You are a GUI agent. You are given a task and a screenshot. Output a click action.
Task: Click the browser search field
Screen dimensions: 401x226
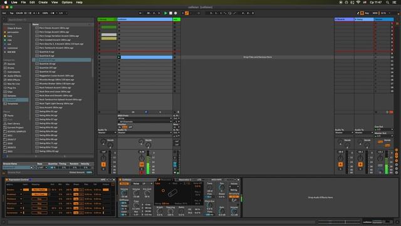50,19
